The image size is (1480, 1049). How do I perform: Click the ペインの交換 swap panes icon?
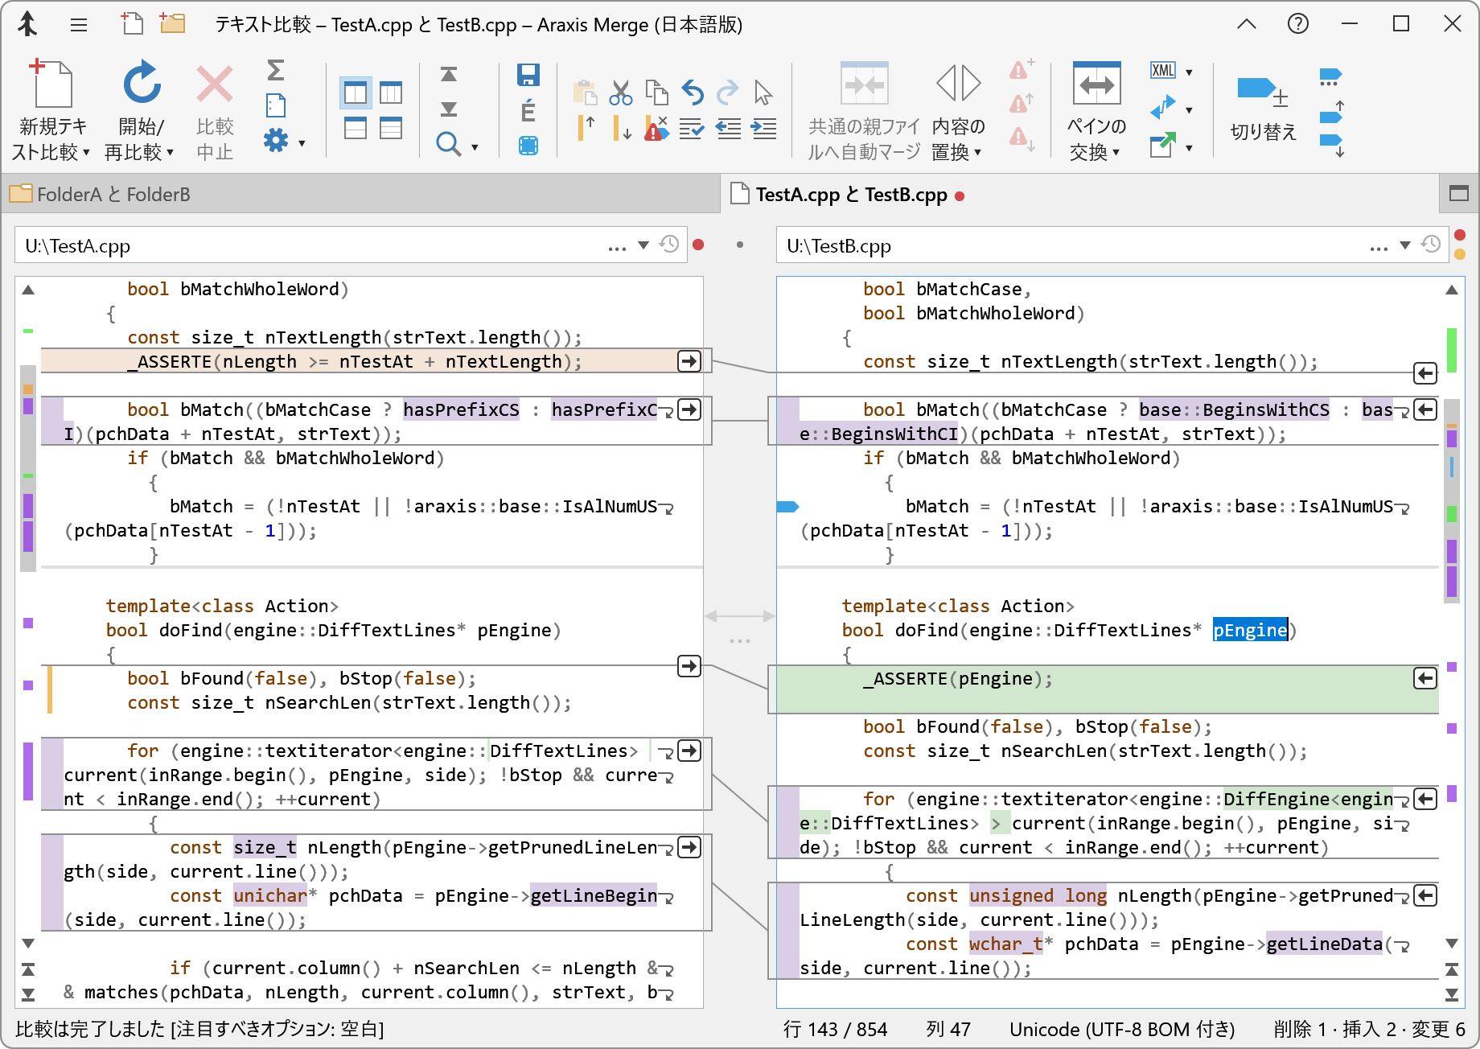(1096, 84)
